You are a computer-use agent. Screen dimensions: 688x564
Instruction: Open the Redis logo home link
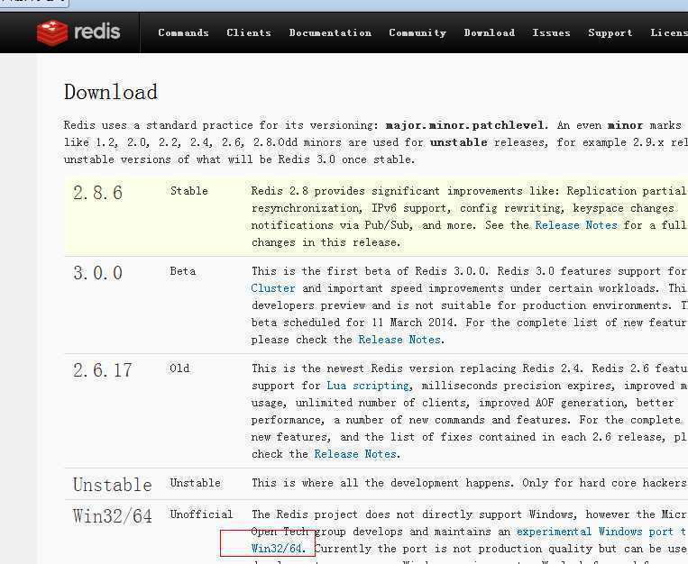pos(78,32)
